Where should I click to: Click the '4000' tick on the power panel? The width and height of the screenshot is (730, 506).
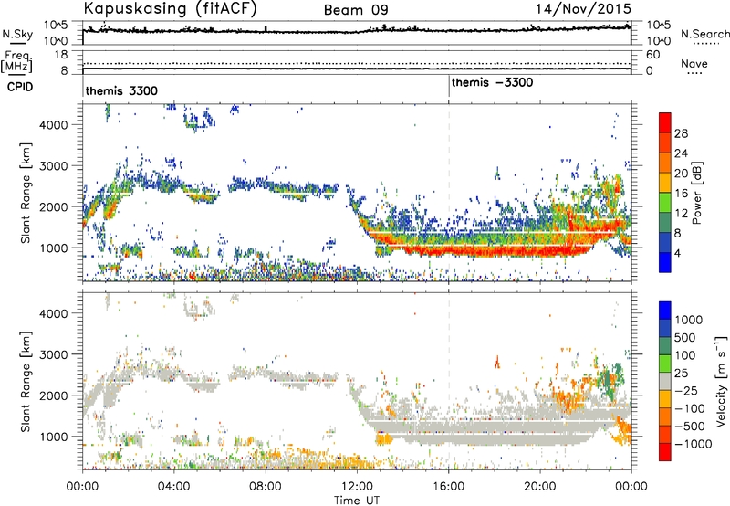54,125
